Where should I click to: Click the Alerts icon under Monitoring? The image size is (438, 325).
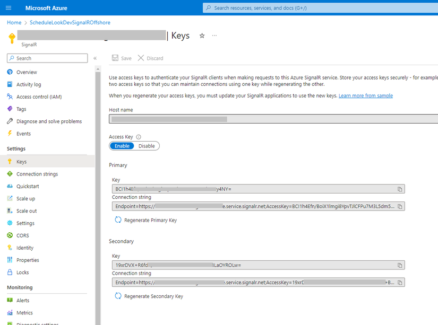[10, 300]
